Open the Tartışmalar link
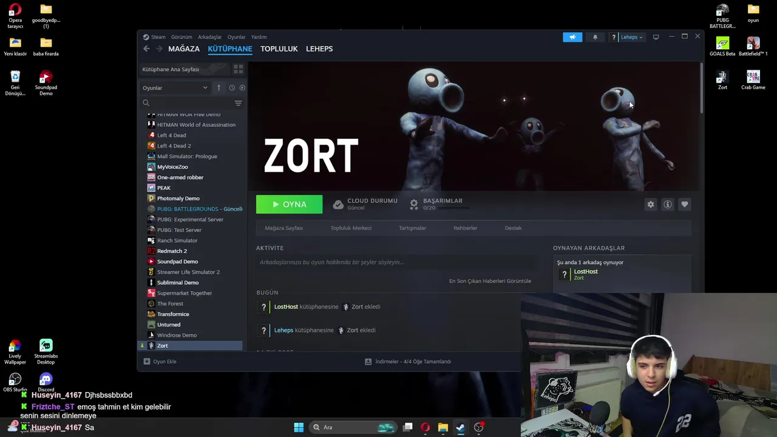This screenshot has width=777, height=437. (x=412, y=228)
